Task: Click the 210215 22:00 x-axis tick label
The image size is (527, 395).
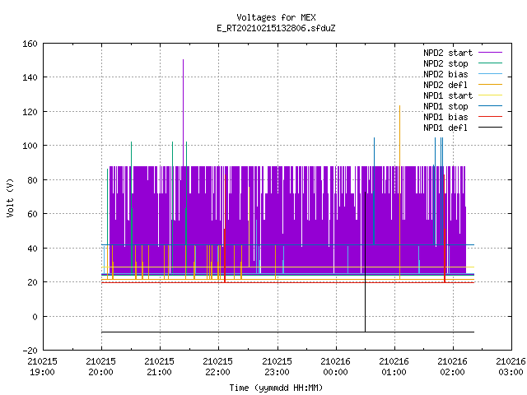Action: [217, 367]
